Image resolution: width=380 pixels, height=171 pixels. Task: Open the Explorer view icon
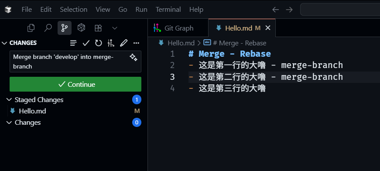coord(31,28)
